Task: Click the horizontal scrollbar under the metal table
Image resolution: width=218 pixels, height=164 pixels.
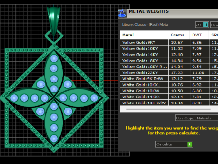Action: [x=168, y=109]
